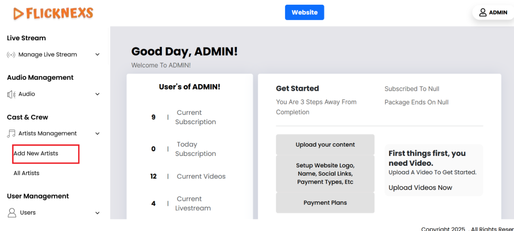Viewport: 514px width, 231px height.
Task: Expand the Users menu chevron
Action: tap(97, 213)
